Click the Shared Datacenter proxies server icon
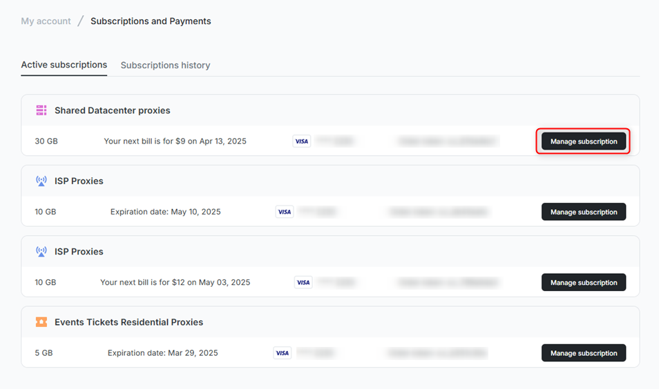 (41, 110)
